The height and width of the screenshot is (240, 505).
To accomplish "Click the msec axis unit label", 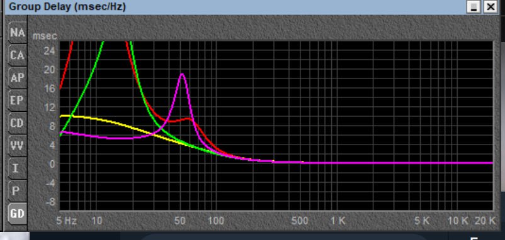I will (45, 36).
